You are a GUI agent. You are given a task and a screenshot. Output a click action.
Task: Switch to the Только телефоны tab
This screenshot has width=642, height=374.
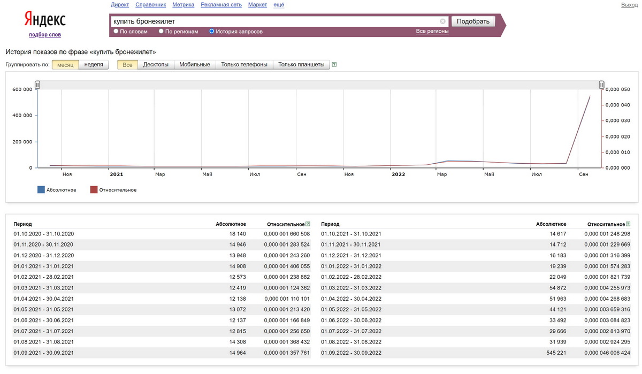[x=244, y=65]
